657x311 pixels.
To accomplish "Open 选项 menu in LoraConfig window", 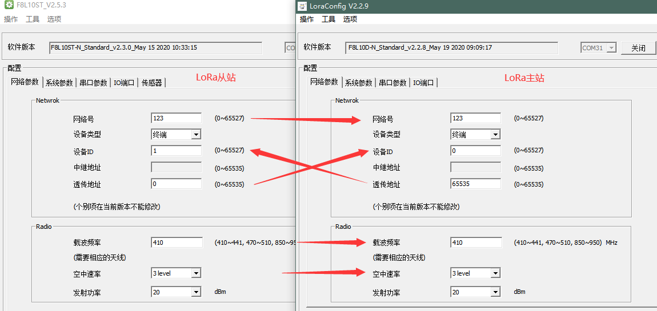I will coord(350,19).
